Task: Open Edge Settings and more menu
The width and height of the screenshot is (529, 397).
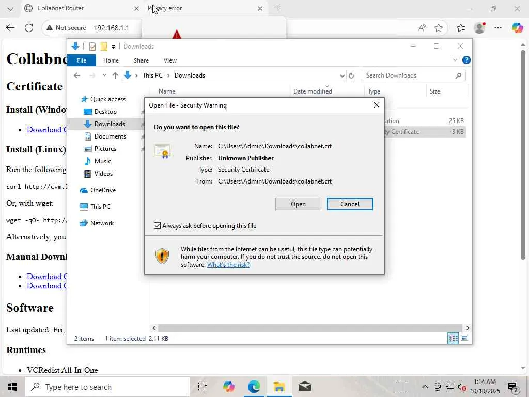Action: (497, 28)
